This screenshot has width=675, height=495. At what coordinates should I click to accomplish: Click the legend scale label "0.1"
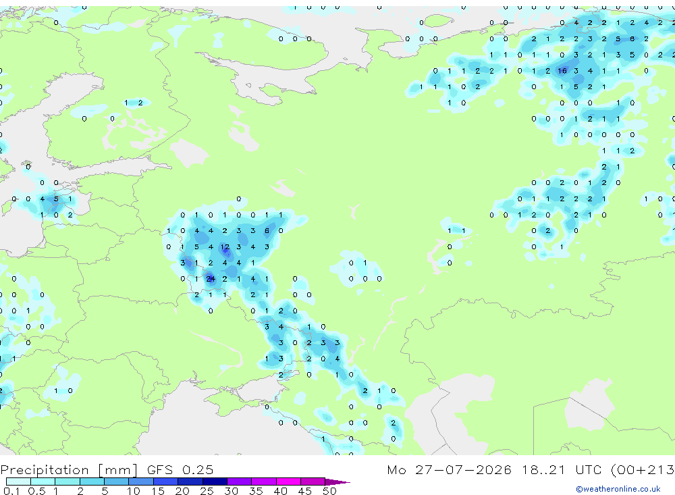click(11, 491)
